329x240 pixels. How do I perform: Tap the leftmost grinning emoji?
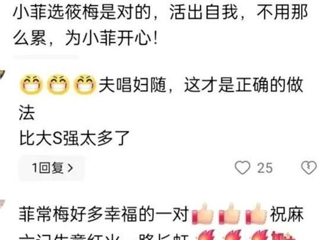[31, 84]
